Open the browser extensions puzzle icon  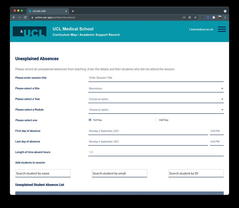(214, 17)
